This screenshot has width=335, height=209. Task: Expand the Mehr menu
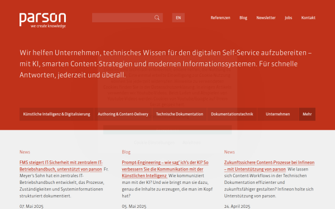(x=307, y=114)
